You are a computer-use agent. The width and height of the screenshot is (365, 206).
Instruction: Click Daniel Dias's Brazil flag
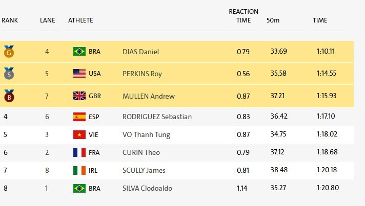(79, 52)
